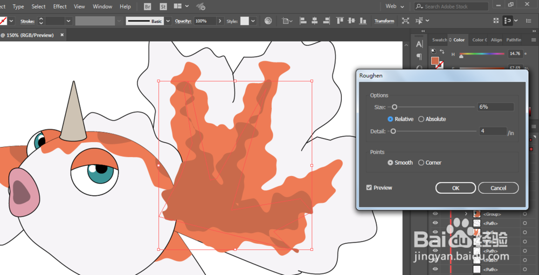This screenshot has height=275, width=539.
Task: Click the magnifier icon in Adobe Stock search
Action: click(420, 6)
